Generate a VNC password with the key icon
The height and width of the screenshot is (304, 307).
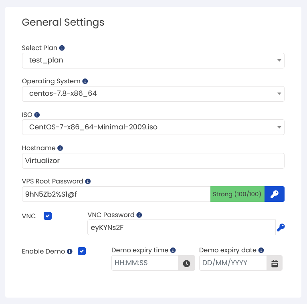pos(281,227)
